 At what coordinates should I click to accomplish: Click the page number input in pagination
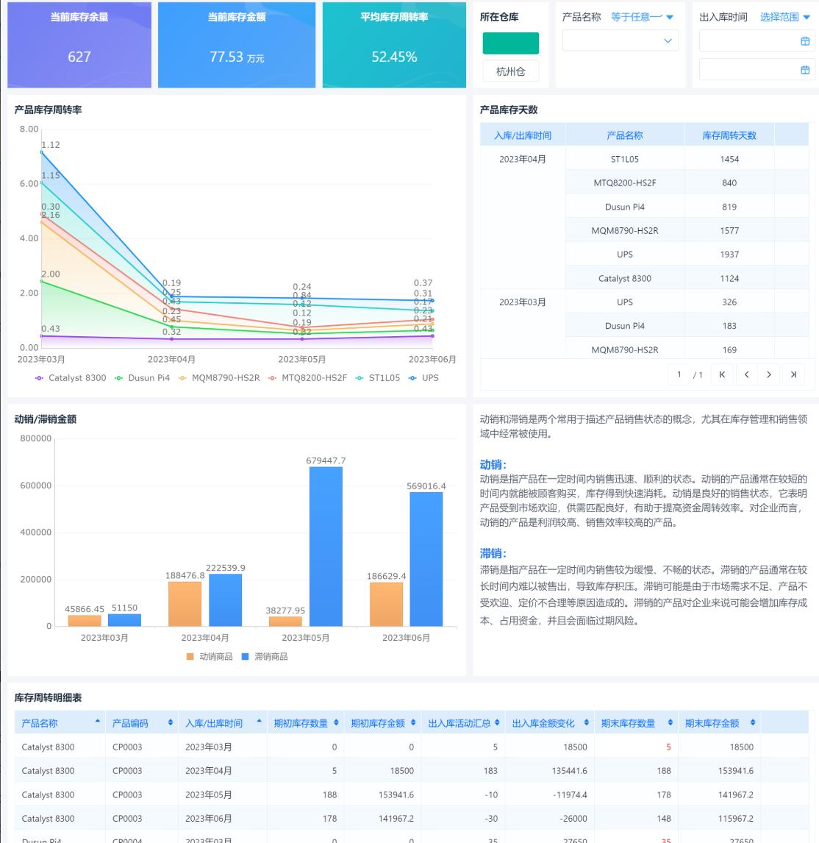[x=679, y=374]
